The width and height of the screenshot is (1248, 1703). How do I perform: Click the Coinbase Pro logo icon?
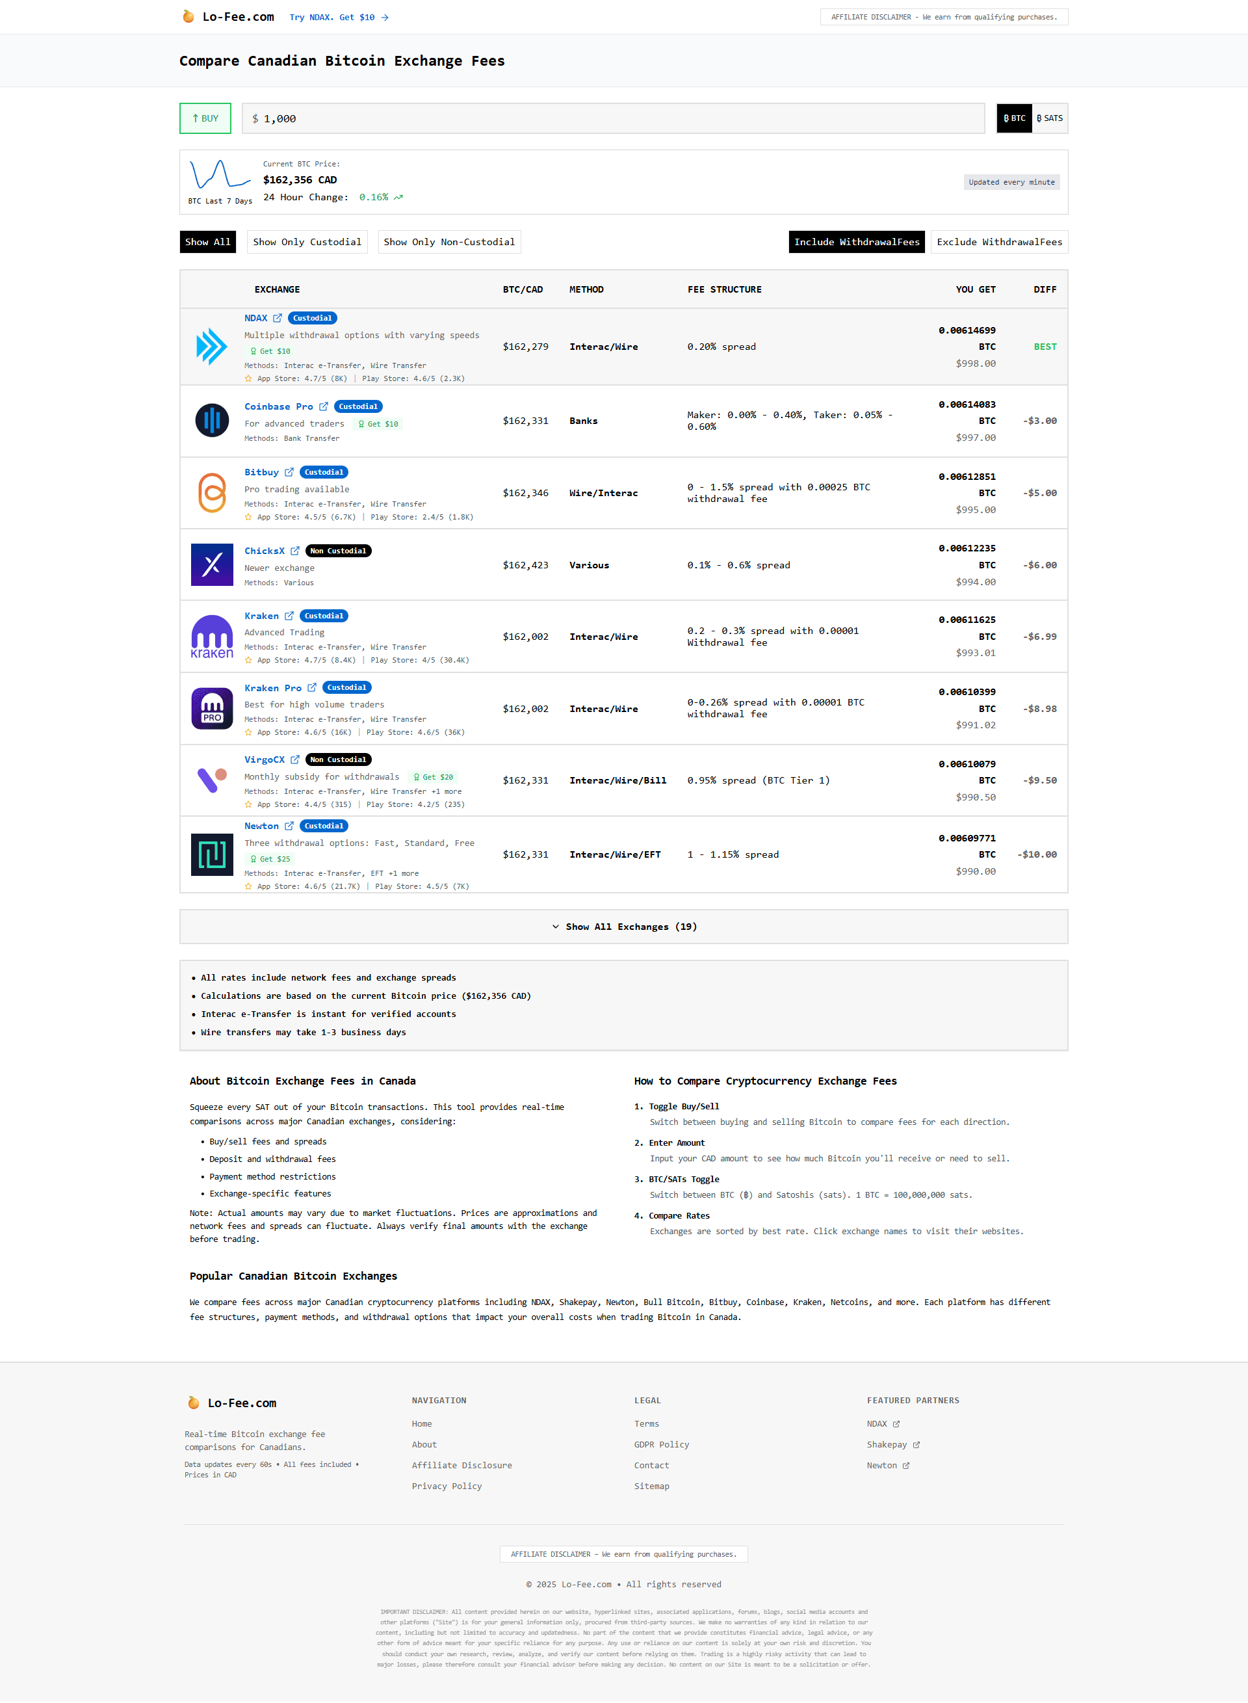pyautogui.click(x=213, y=421)
